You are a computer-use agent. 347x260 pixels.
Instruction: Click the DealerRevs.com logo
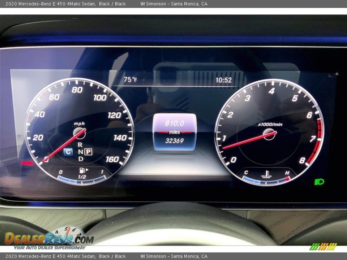point(49,237)
